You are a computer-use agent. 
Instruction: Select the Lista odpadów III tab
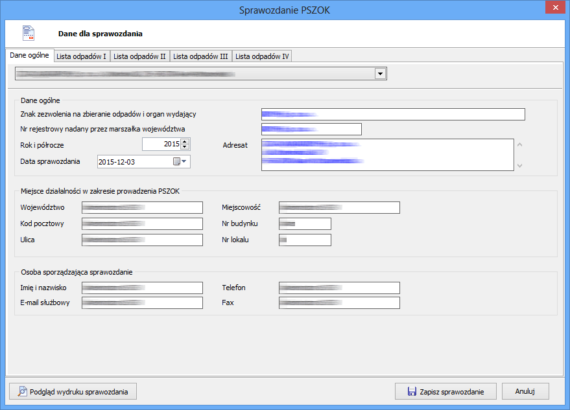click(x=200, y=56)
